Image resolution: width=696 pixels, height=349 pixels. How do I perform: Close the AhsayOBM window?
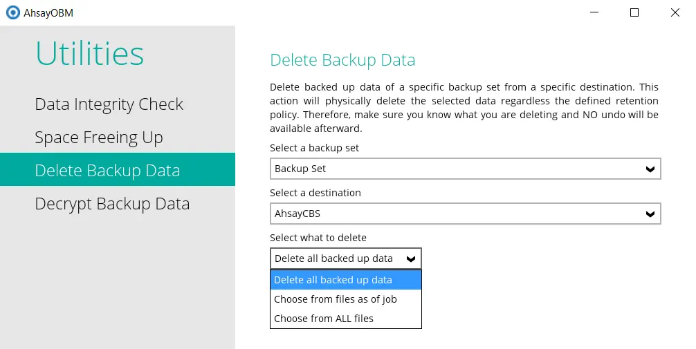click(x=675, y=12)
